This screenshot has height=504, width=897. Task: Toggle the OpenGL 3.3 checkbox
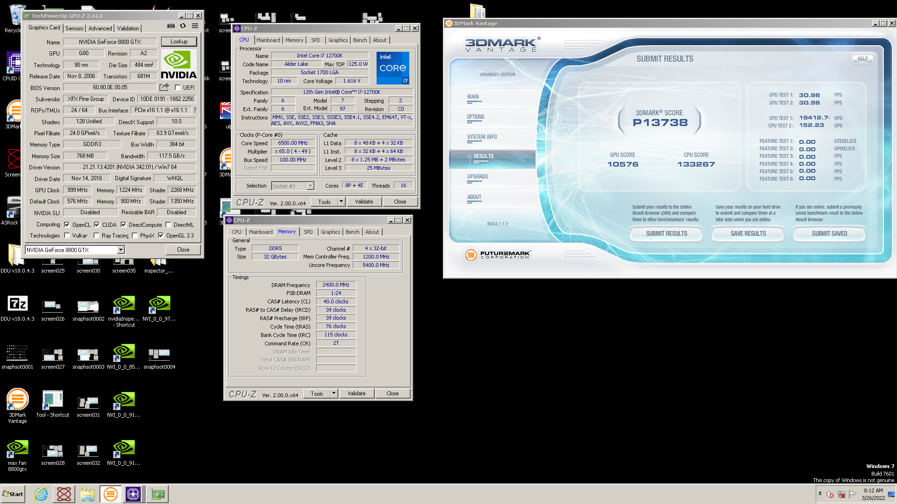[x=161, y=236]
